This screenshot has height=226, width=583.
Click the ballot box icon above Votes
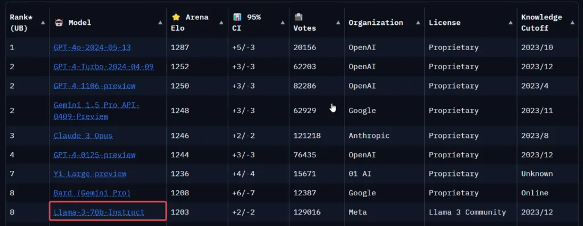[x=298, y=17]
